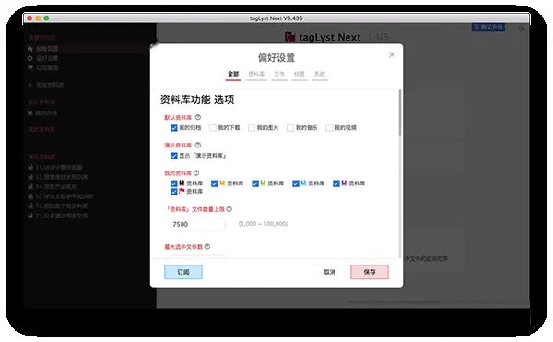Open 偏好设置 in the sidebar
Screen dimensions: 553x342
tap(47, 58)
